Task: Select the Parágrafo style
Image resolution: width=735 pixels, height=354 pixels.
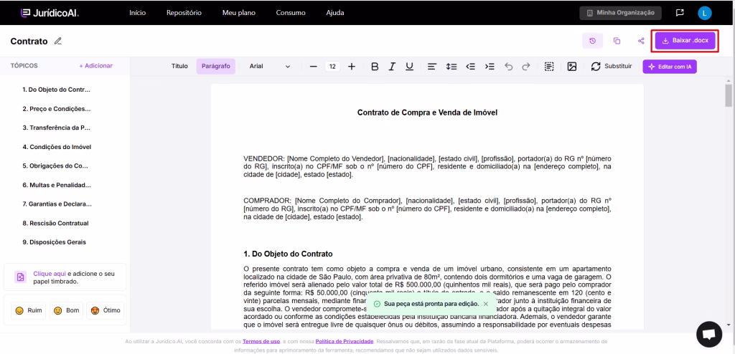Action: pos(215,67)
